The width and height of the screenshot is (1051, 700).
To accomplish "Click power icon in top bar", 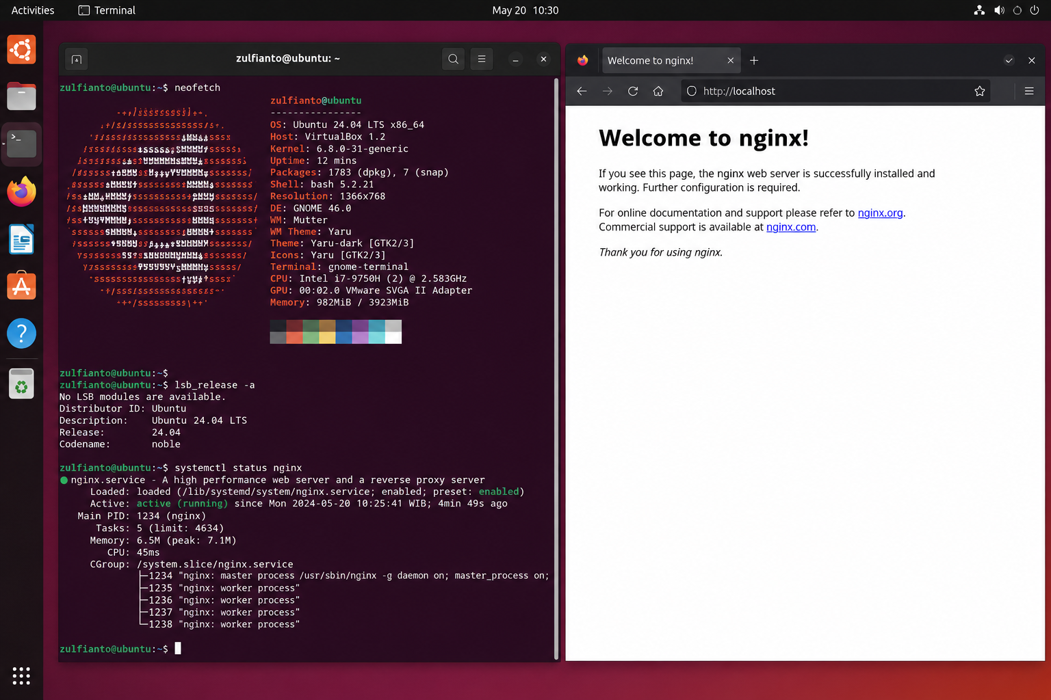I will point(1035,10).
